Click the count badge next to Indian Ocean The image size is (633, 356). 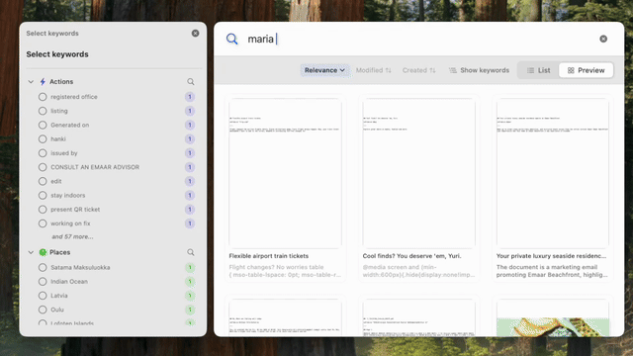(x=190, y=282)
